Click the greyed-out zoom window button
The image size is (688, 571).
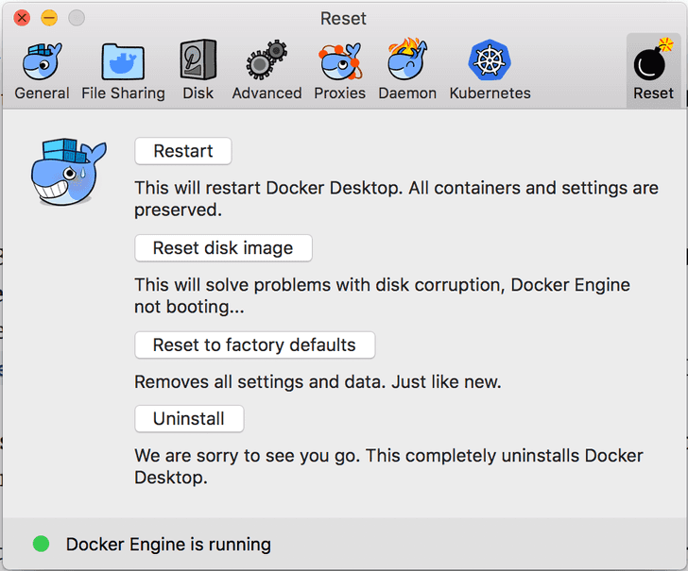pos(77,18)
